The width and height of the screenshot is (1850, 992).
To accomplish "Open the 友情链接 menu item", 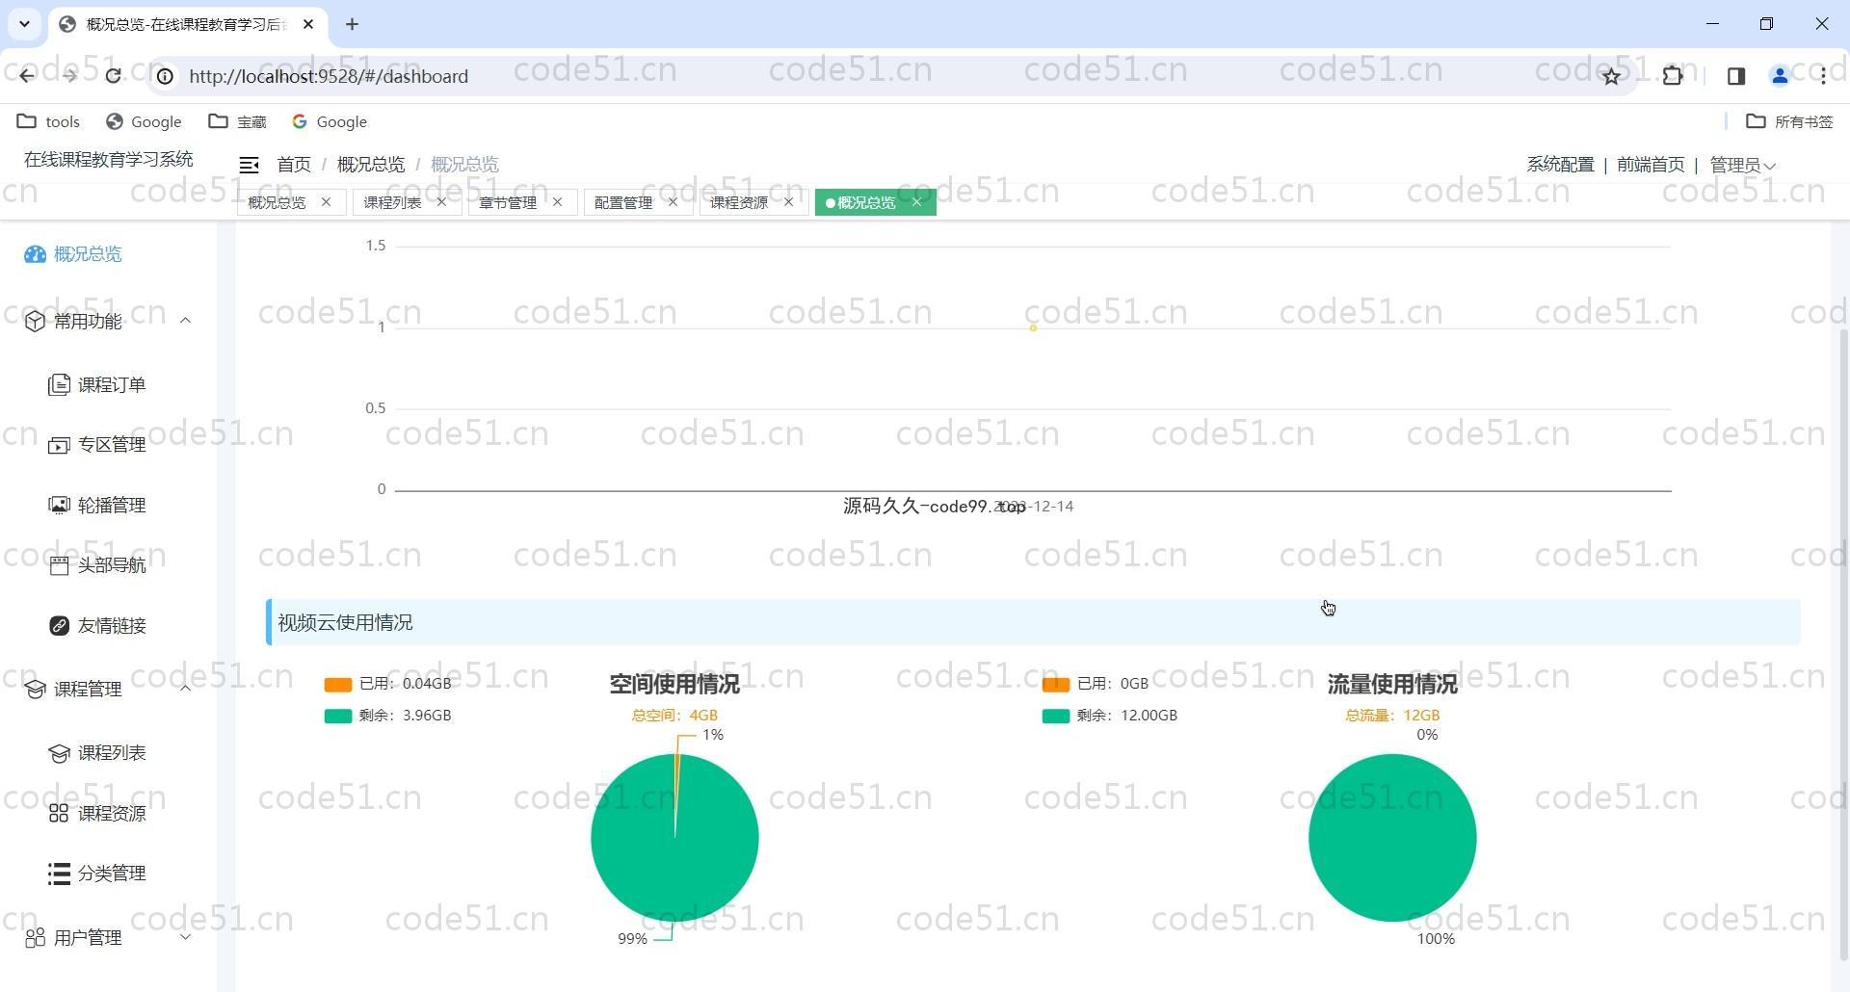I will coord(108,626).
